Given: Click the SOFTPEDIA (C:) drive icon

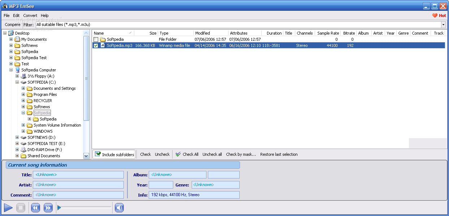Looking at the screenshot, I should coord(23,82).
